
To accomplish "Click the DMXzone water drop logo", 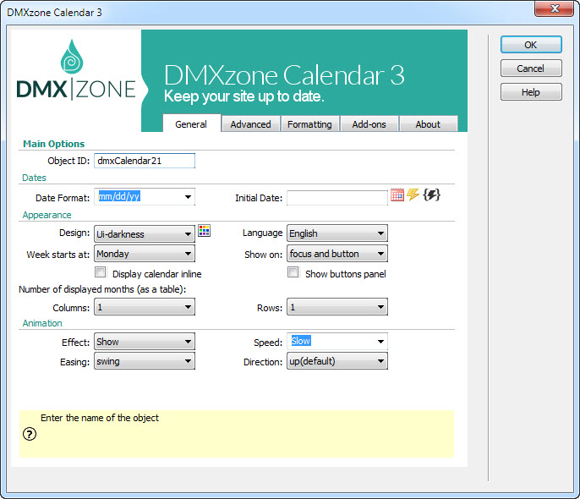I will [x=72, y=57].
